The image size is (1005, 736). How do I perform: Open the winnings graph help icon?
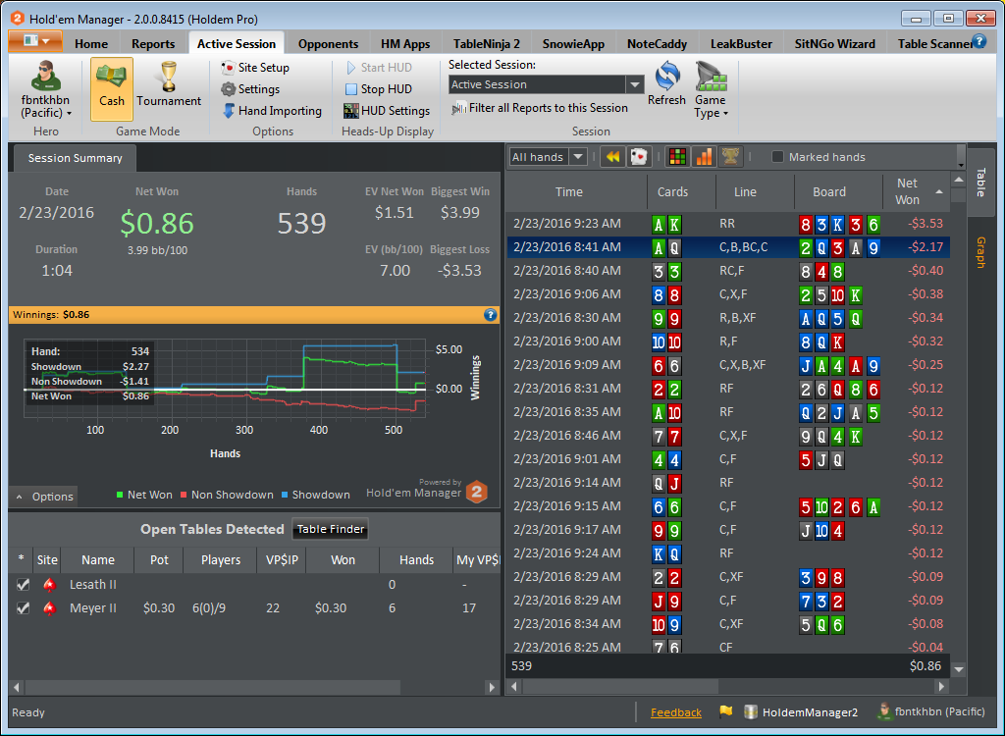pos(491,315)
